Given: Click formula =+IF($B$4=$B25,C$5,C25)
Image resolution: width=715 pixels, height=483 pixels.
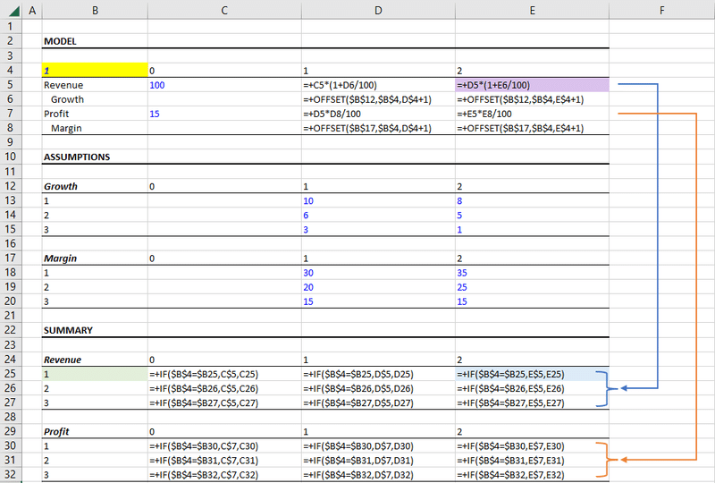Looking at the screenshot, I should [x=204, y=375].
